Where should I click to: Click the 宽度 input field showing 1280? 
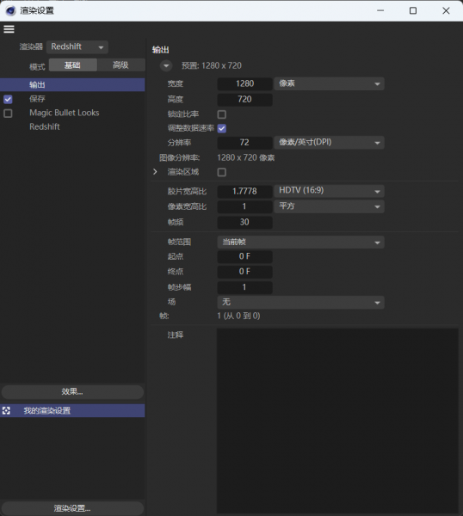pyautogui.click(x=244, y=83)
